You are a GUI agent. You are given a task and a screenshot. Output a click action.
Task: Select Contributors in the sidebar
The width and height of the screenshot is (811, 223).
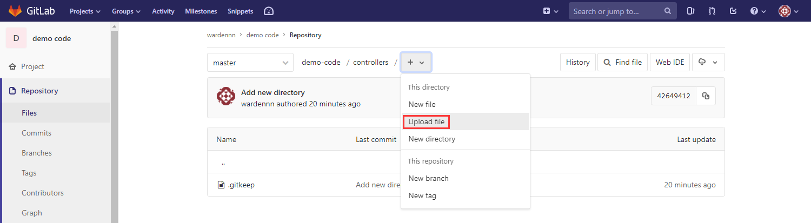(43, 193)
